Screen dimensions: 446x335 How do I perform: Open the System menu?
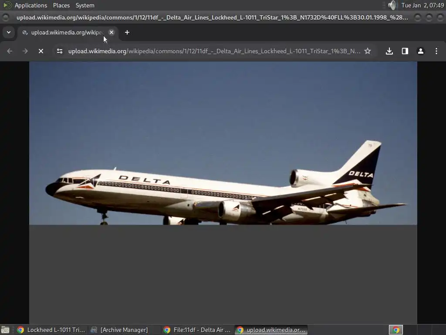coord(85,5)
